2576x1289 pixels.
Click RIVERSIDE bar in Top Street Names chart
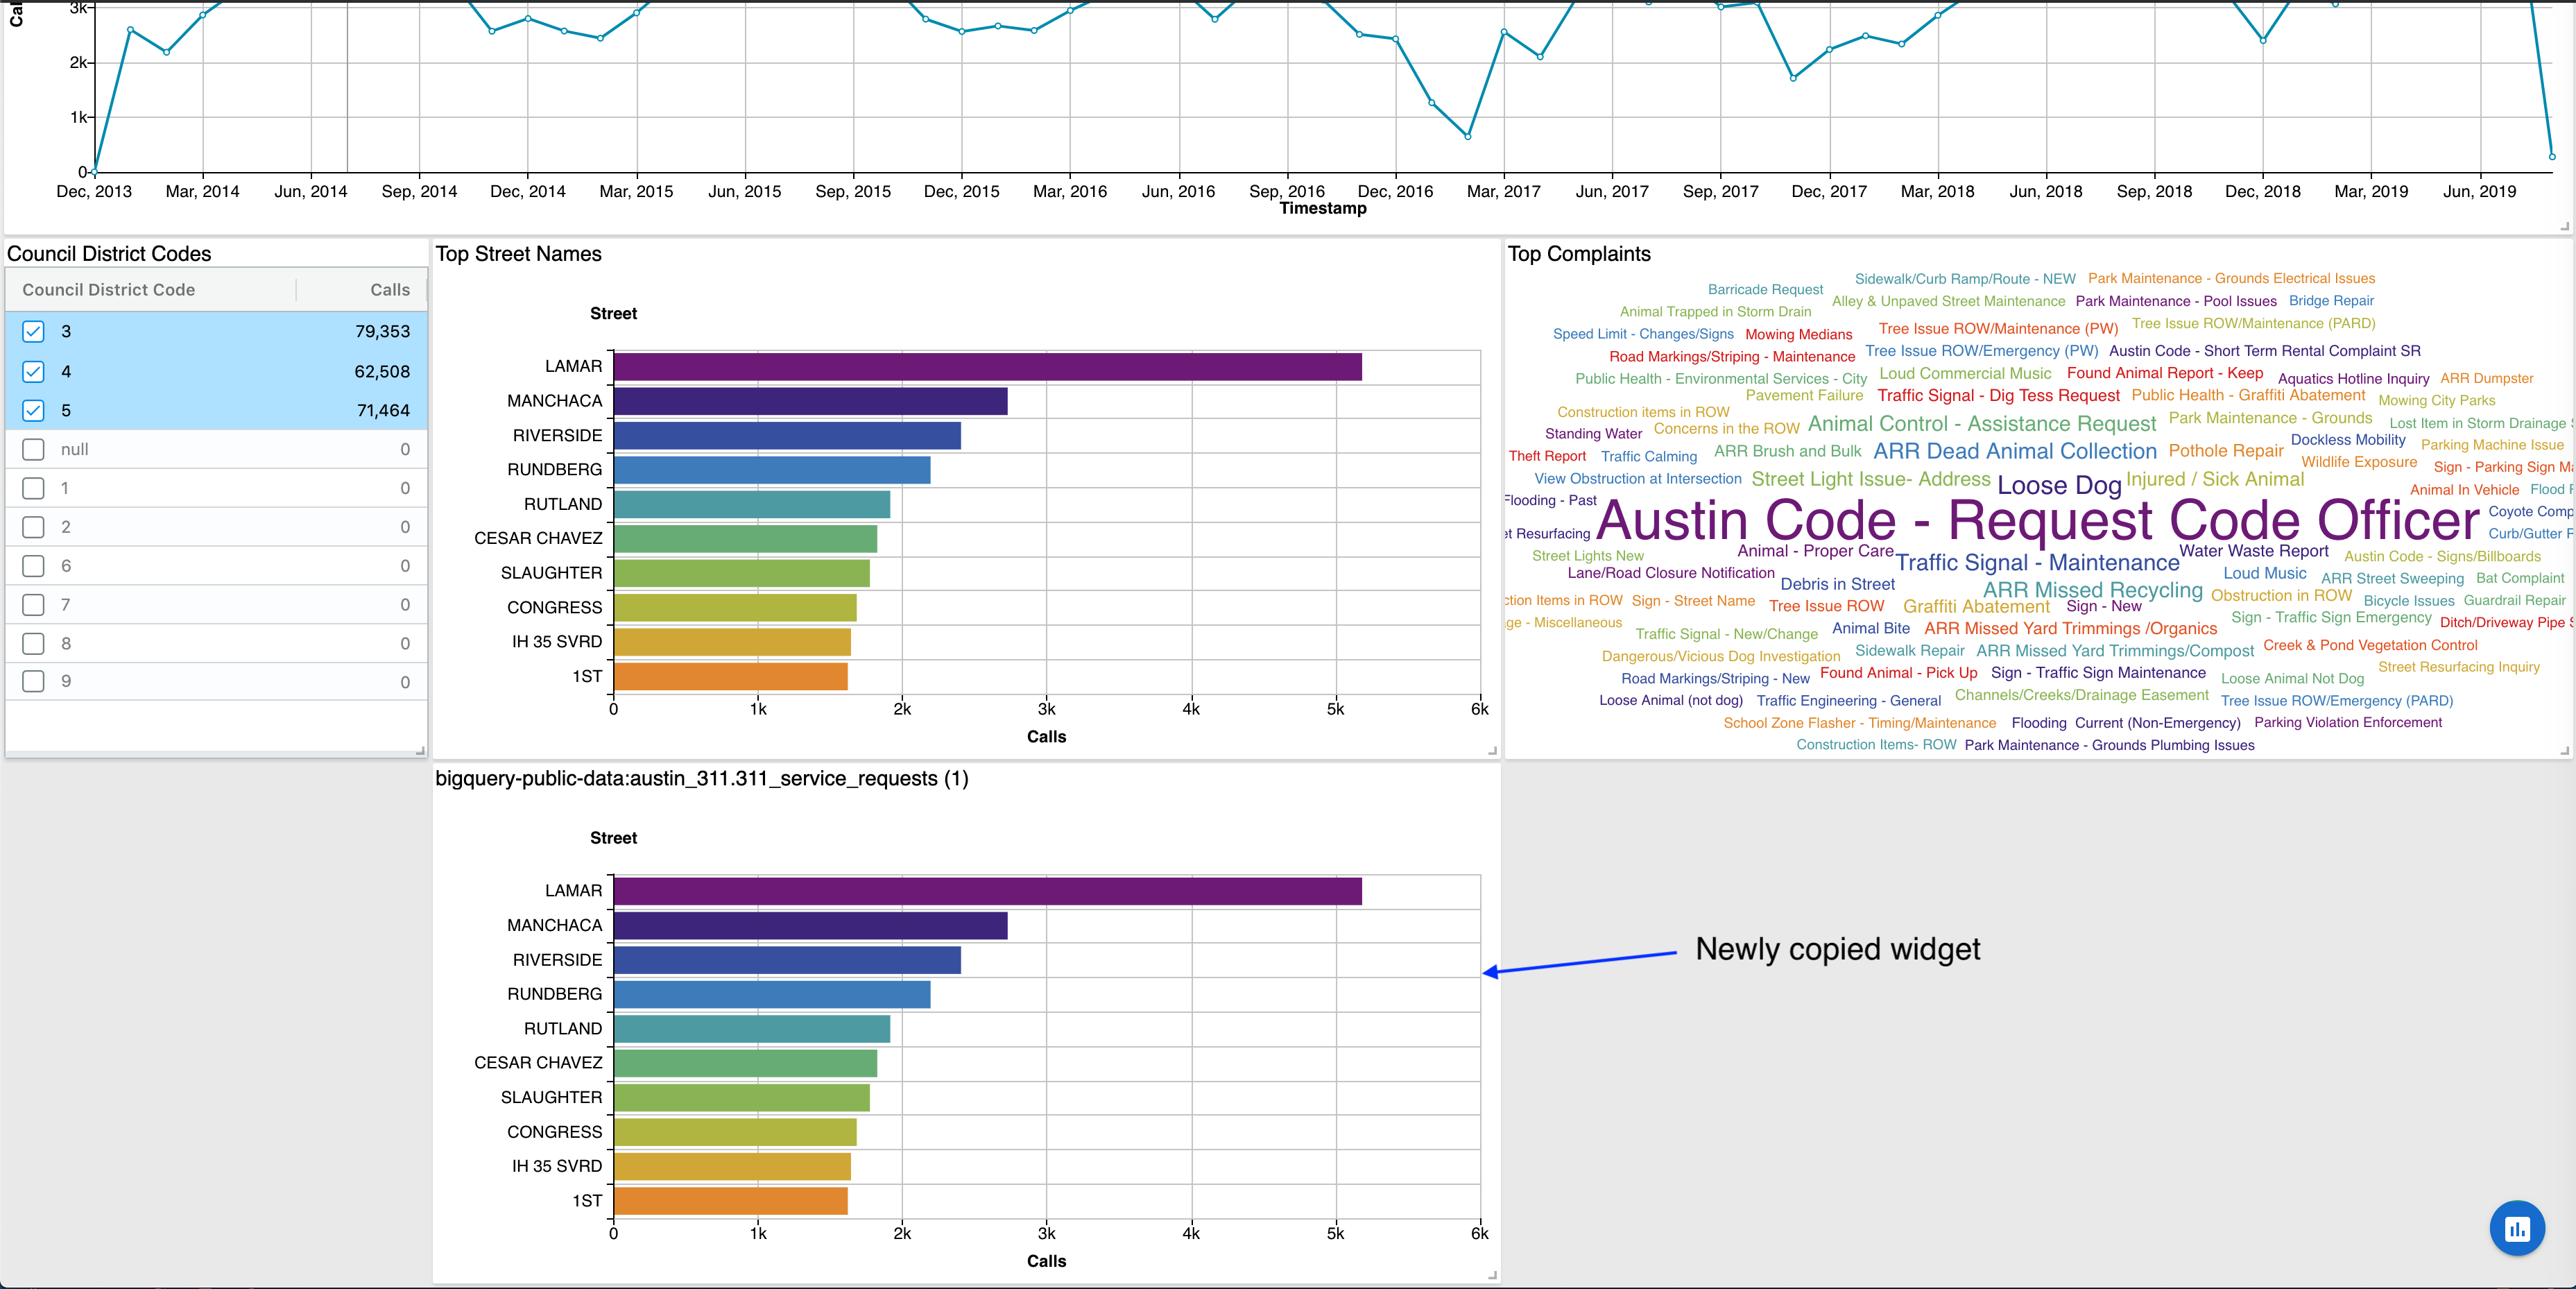click(x=787, y=436)
